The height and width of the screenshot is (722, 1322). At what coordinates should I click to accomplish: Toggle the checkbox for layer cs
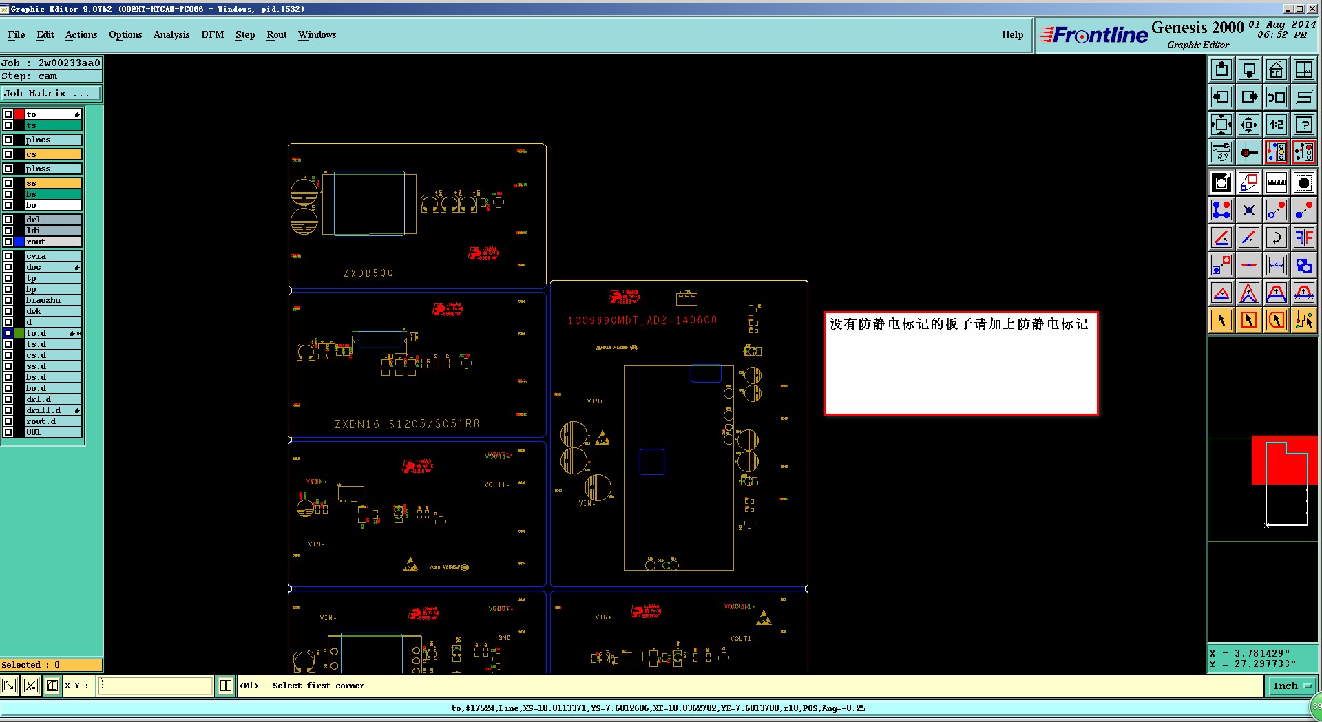[8, 154]
